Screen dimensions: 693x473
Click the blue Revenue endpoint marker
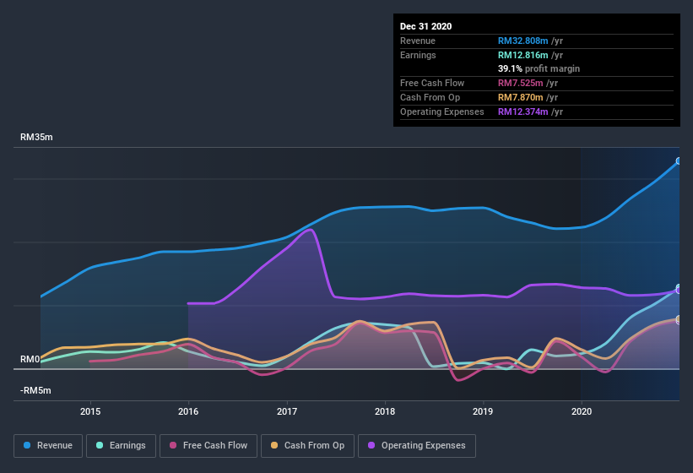[679, 160]
